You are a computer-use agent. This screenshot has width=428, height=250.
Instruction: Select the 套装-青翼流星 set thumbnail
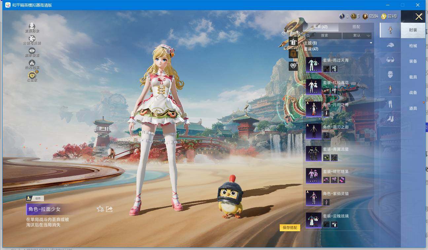[313, 153]
